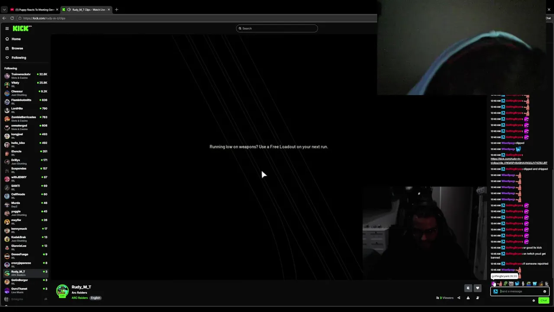Click in the Send a message field
This screenshot has height=312, width=554.
(x=520, y=292)
